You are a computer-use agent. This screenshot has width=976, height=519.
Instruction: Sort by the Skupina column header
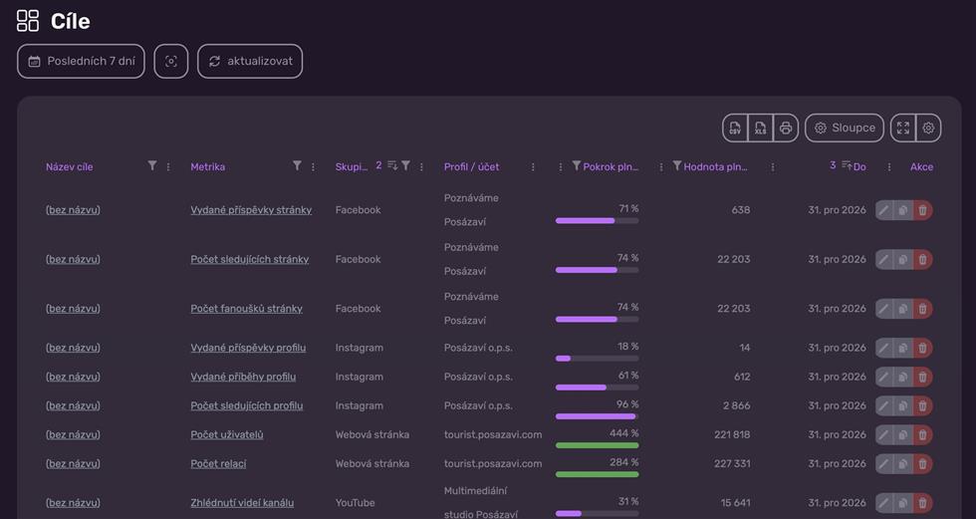point(351,166)
